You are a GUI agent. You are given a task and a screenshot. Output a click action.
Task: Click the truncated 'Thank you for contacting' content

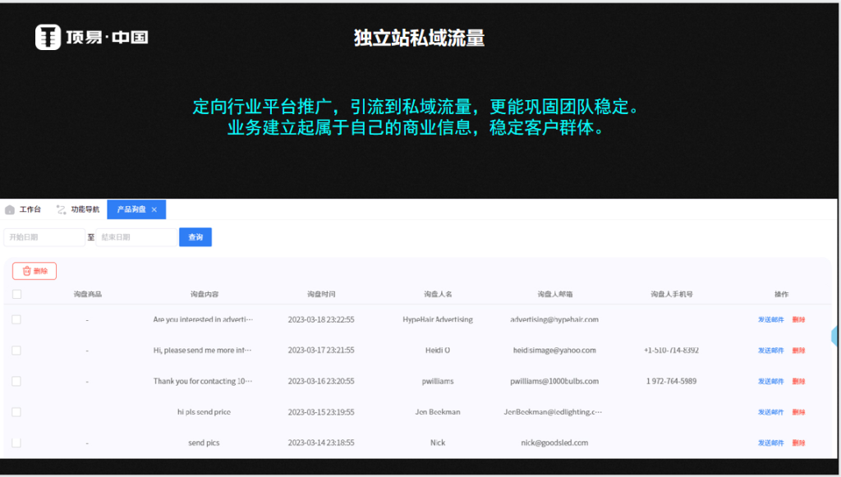pyautogui.click(x=203, y=381)
